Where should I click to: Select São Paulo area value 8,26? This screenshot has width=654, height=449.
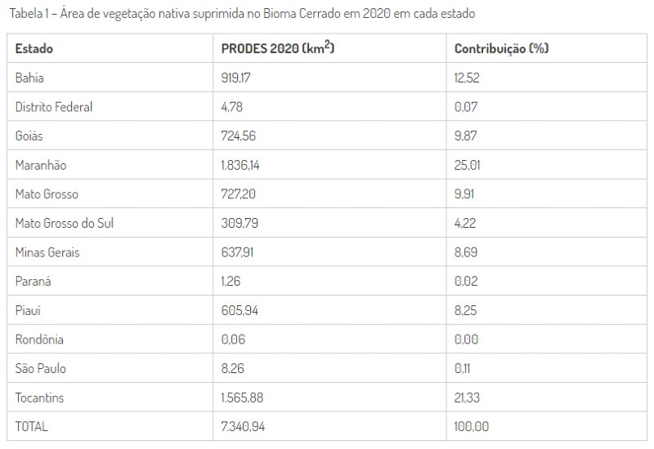pos(233,369)
